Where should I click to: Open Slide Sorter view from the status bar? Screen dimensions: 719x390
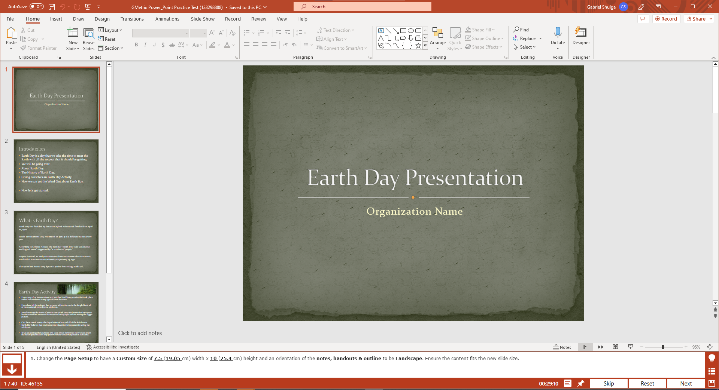(601, 347)
